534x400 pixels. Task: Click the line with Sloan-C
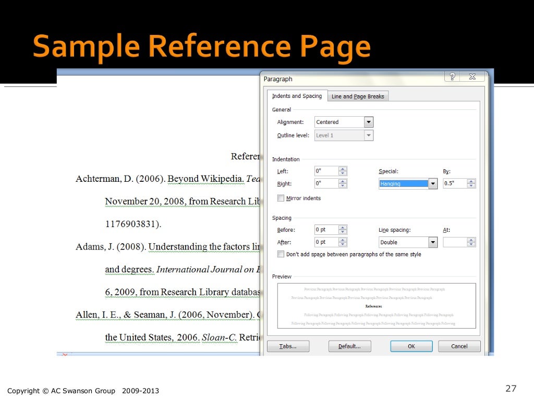(x=182, y=337)
